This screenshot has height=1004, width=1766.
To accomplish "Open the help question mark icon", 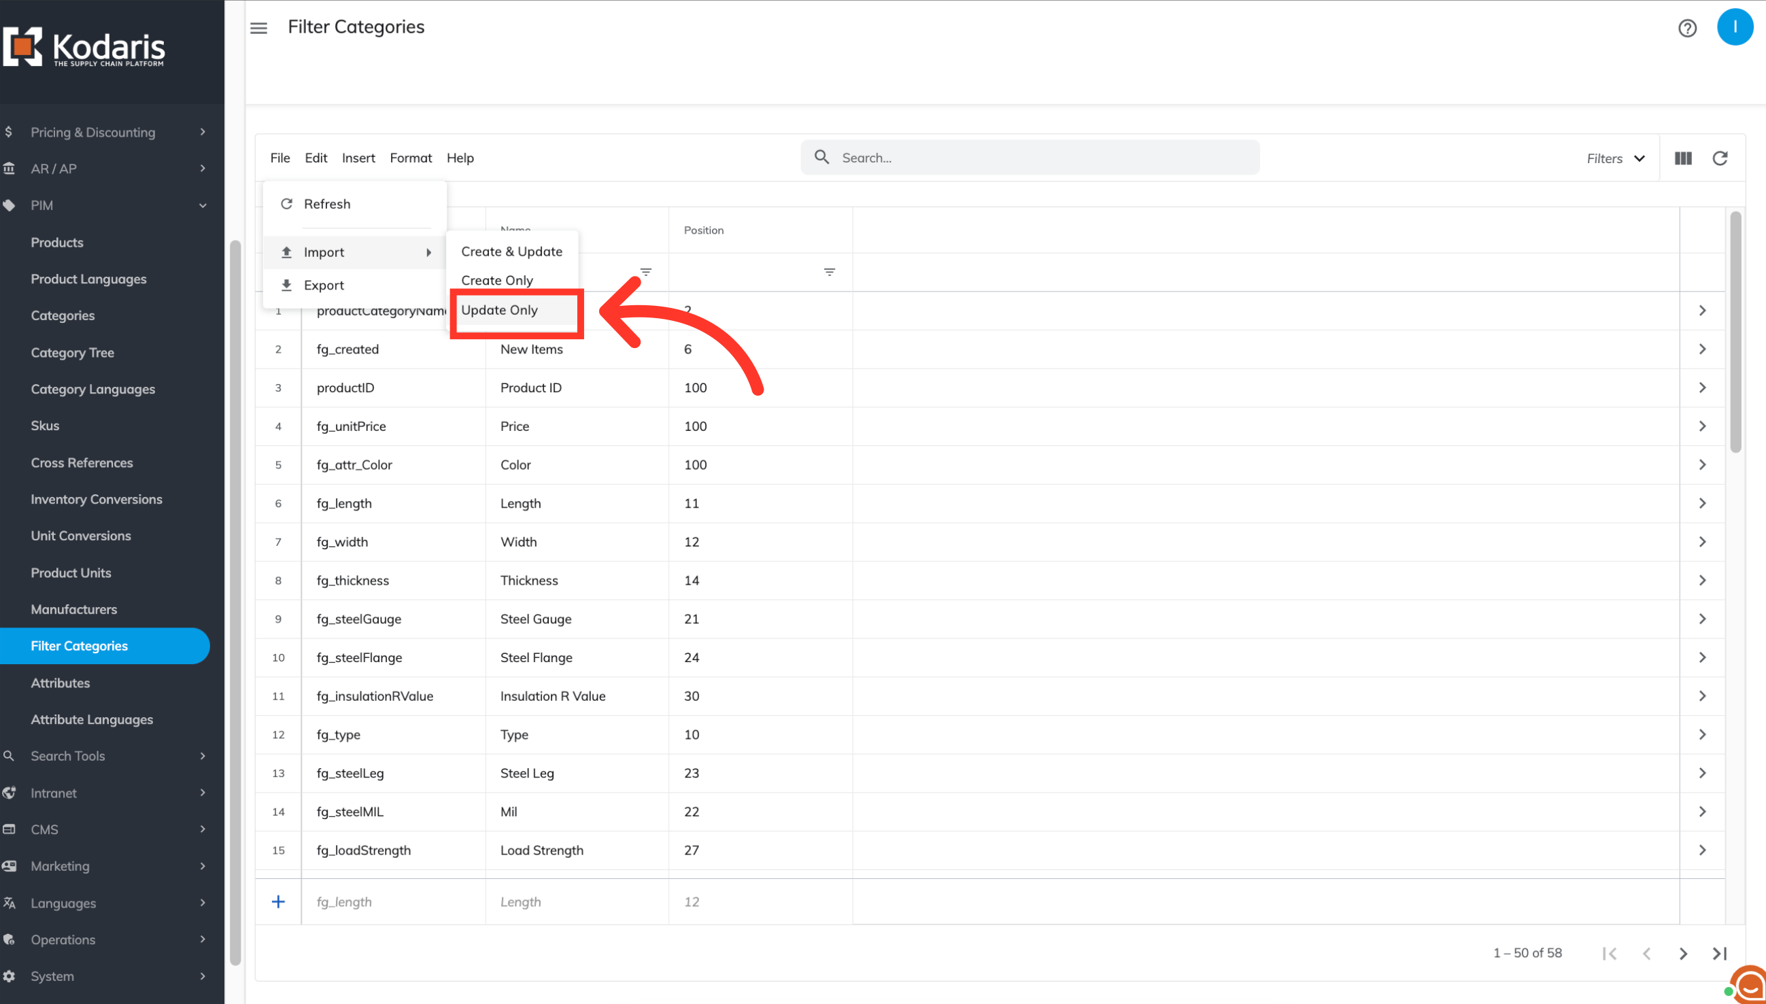I will click(1686, 29).
